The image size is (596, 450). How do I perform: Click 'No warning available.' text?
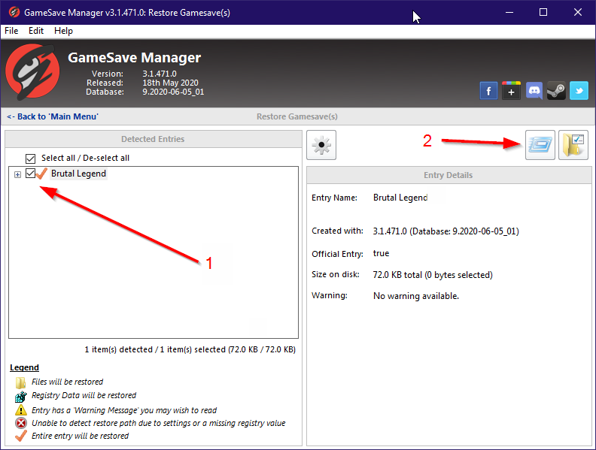click(416, 296)
